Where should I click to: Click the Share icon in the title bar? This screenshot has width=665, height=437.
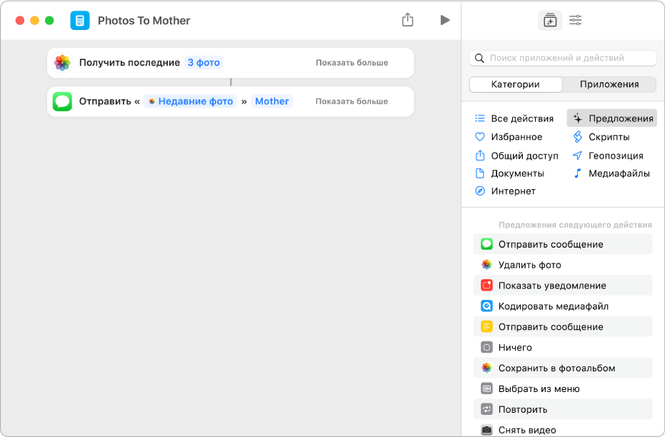(x=408, y=20)
